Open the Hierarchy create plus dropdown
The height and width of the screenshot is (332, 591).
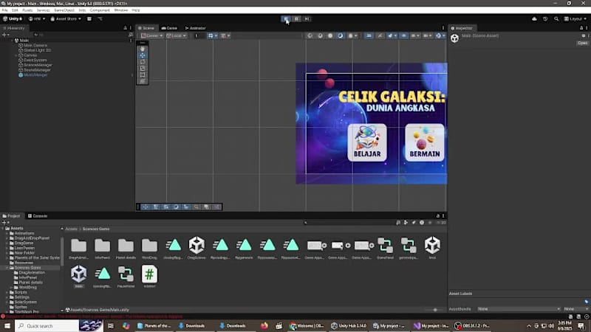[x=5, y=35]
